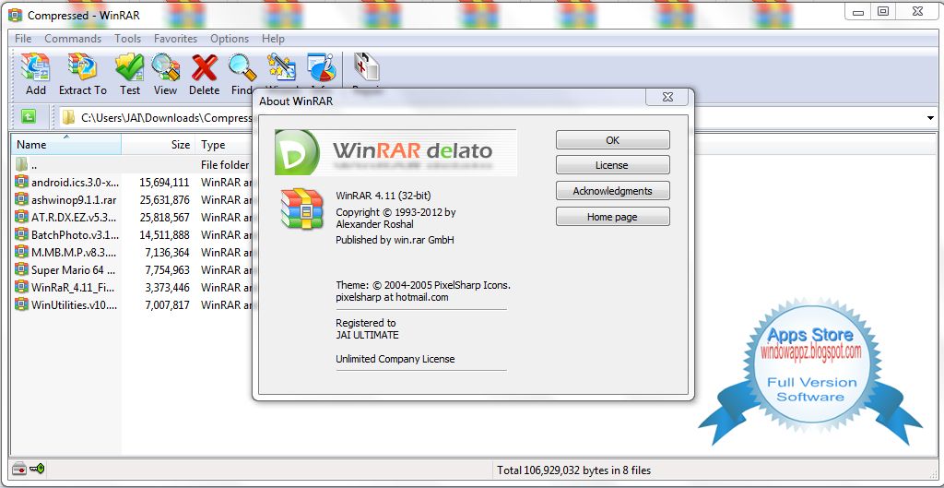Sort by the Name column header
Image resolution: width=944 pixels, height=488 pixels.
point(66,145)
